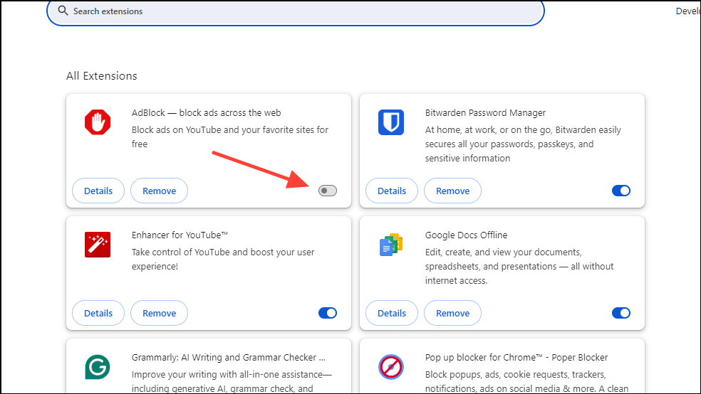Viewport: 701px width, 394px height.
Task: Turn off Enhancer for YouTube toggle
Action: coord(328,313)
